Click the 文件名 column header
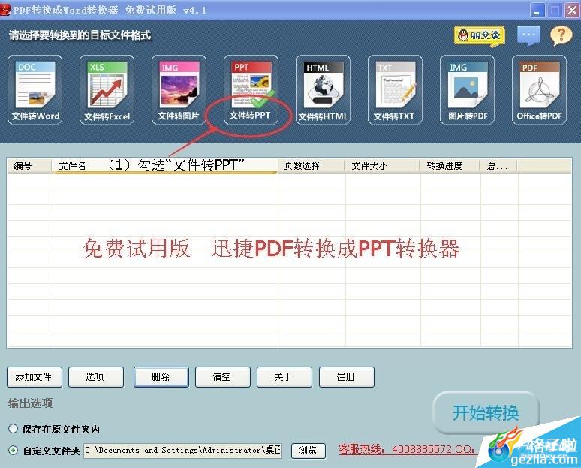Viewport: 581px width, 468px height. tap(164, 166)
